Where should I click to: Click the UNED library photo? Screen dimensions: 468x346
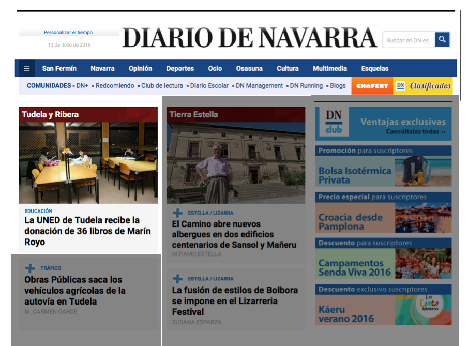tap(88, 163)
